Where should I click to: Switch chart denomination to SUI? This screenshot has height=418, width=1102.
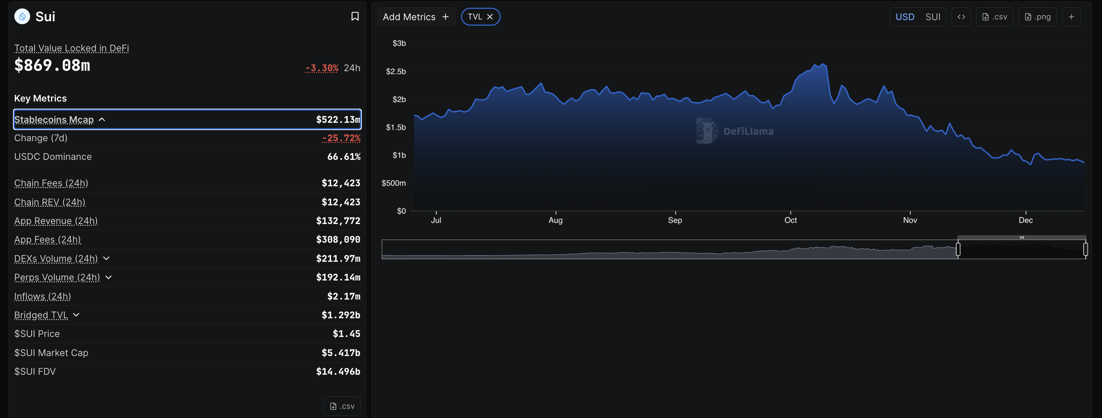(934, 16)
